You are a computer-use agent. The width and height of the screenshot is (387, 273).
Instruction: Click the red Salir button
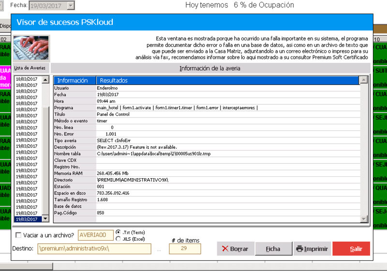click(x=351, y=248)
